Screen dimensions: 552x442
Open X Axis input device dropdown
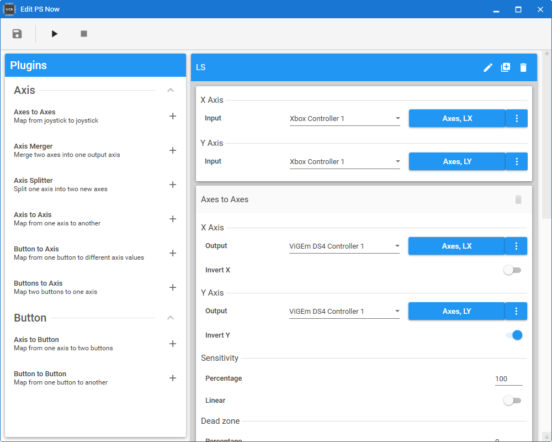[344, 119]
